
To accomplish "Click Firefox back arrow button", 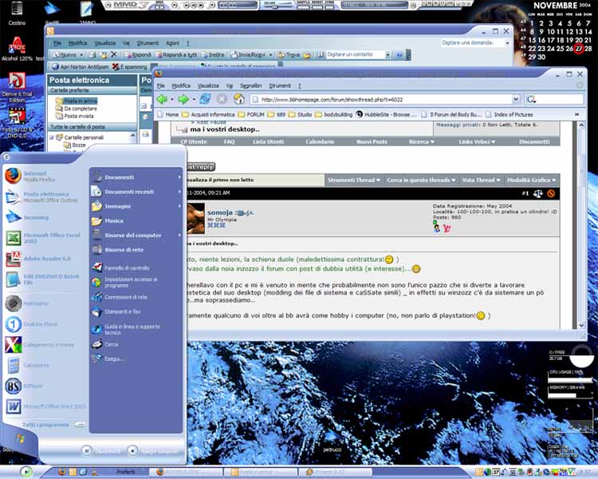I will pos(162,99).
